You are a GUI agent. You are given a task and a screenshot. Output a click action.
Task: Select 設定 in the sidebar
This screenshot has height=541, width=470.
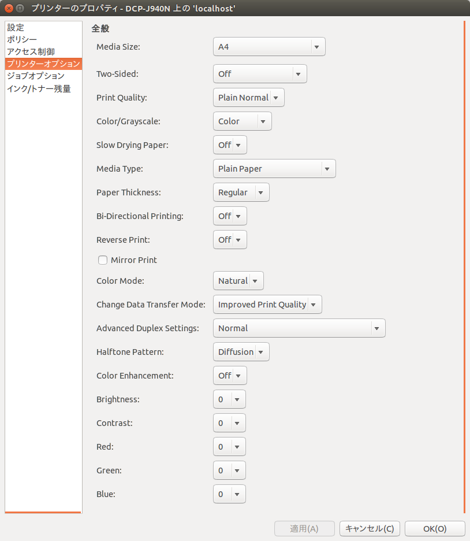43,28
